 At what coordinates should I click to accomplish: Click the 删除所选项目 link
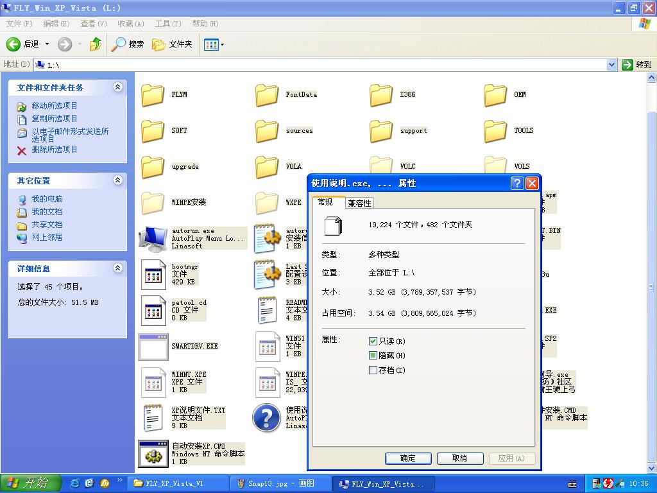(x=55, y=149)
